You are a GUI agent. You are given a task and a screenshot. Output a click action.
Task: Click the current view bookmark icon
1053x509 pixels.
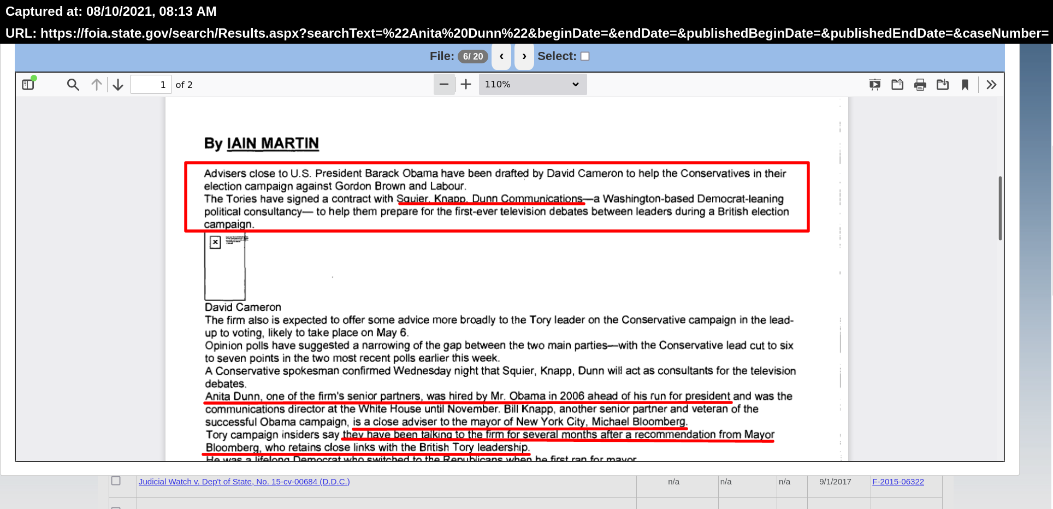965,85
